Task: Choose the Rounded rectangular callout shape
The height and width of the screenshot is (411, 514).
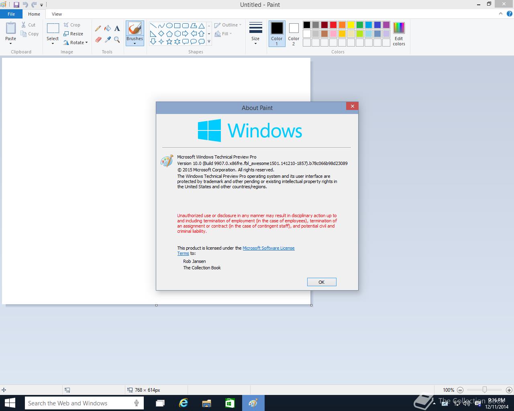Action: coord(185,41)
